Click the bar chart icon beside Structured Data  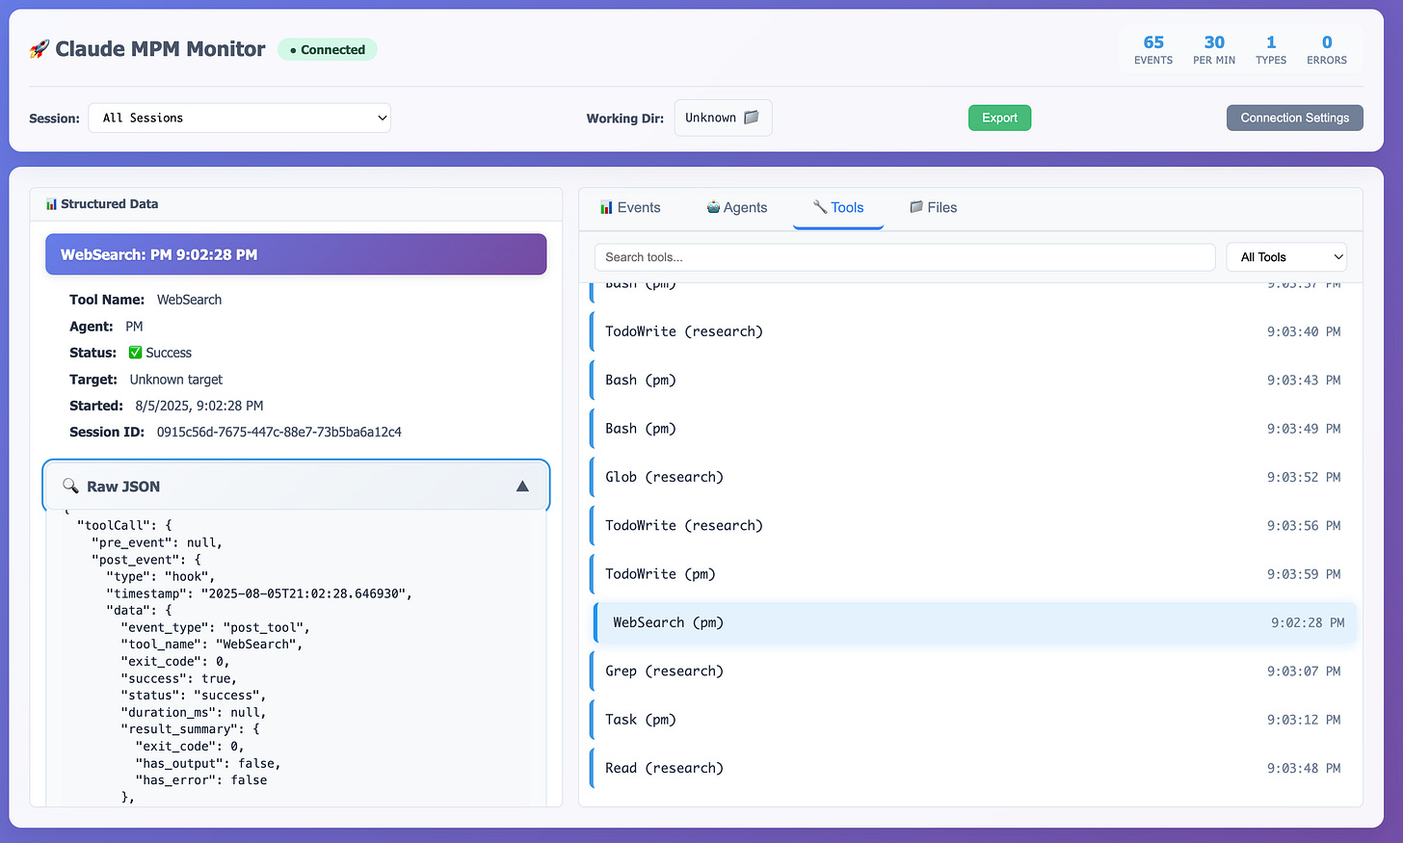click(x=51, y=204)
